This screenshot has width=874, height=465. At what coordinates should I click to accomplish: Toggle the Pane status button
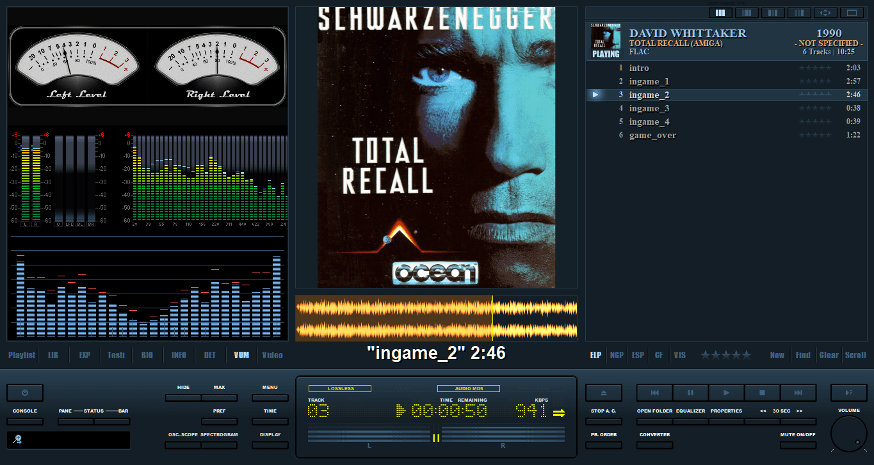tap(76, 422)
